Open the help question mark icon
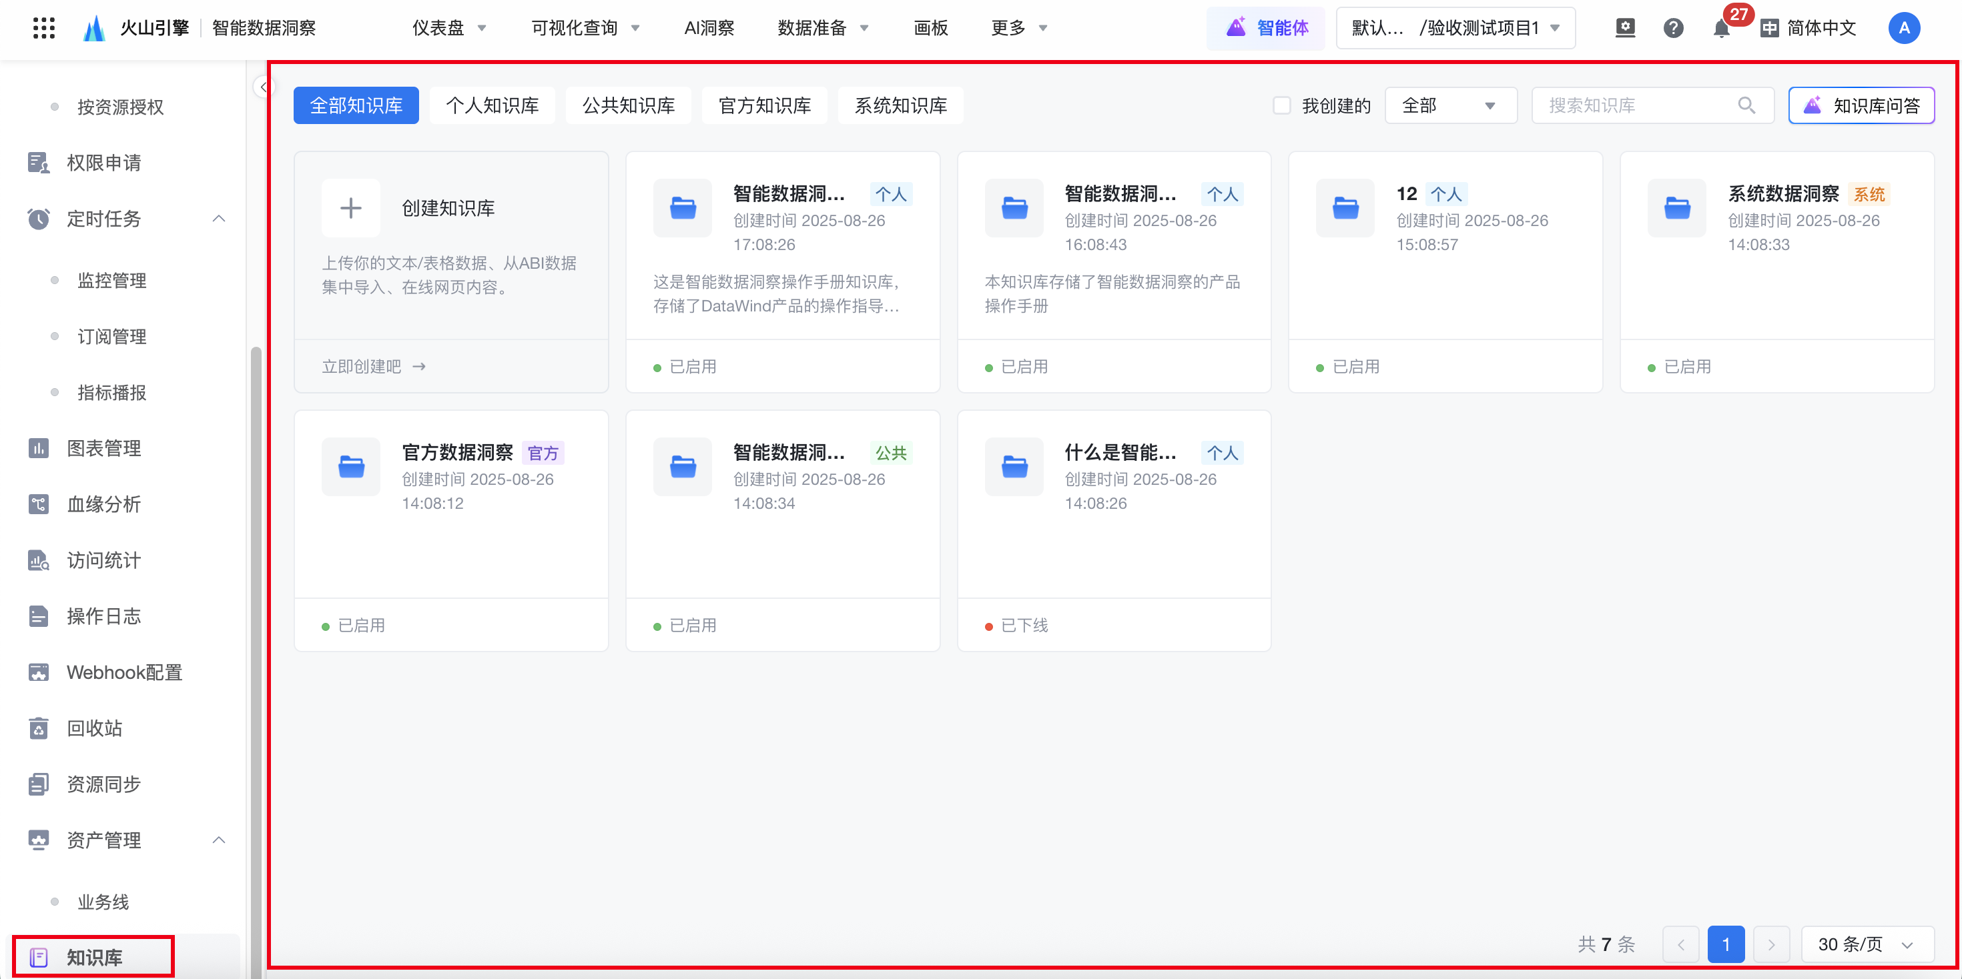 tap(1672, 28)
